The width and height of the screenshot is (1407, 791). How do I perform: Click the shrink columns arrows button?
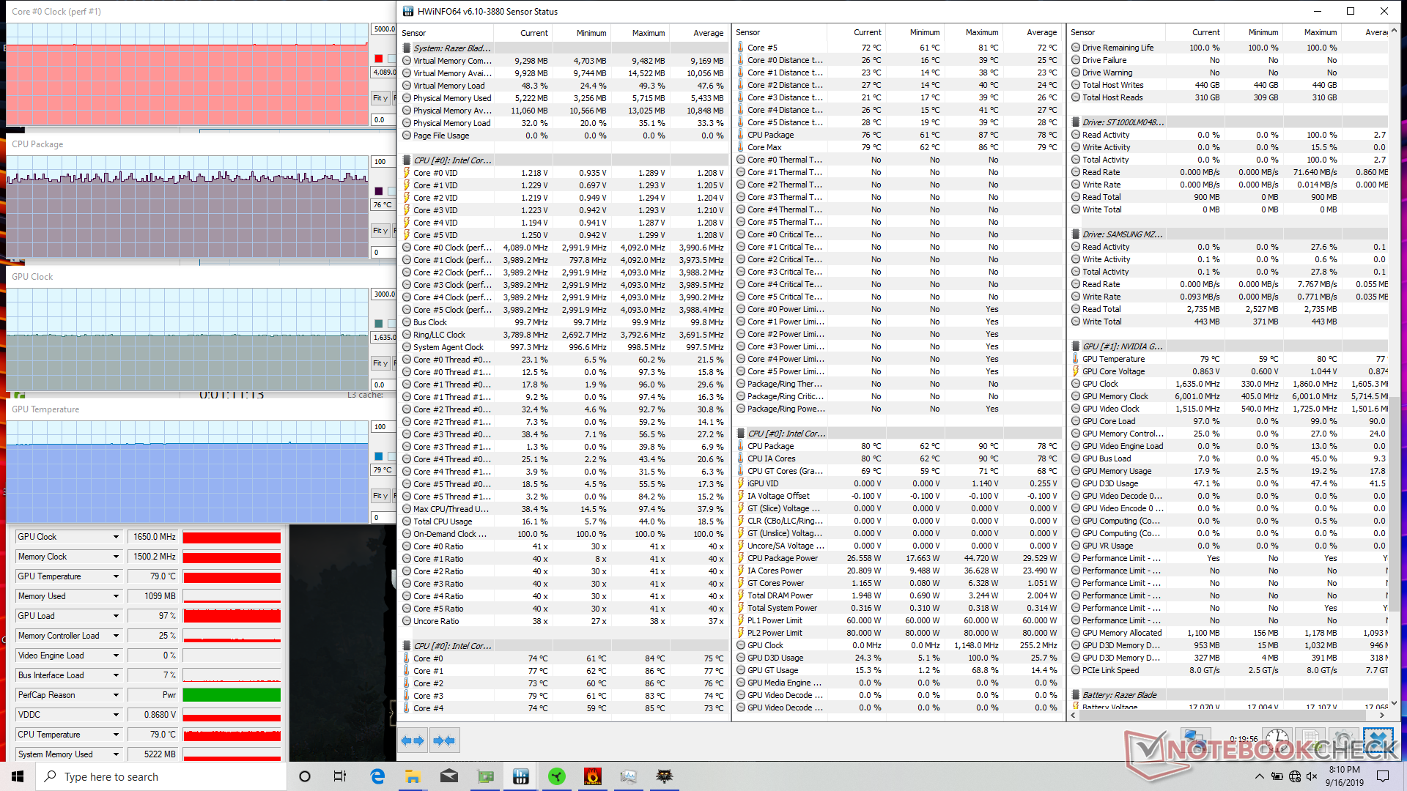(x=444, y=740)
